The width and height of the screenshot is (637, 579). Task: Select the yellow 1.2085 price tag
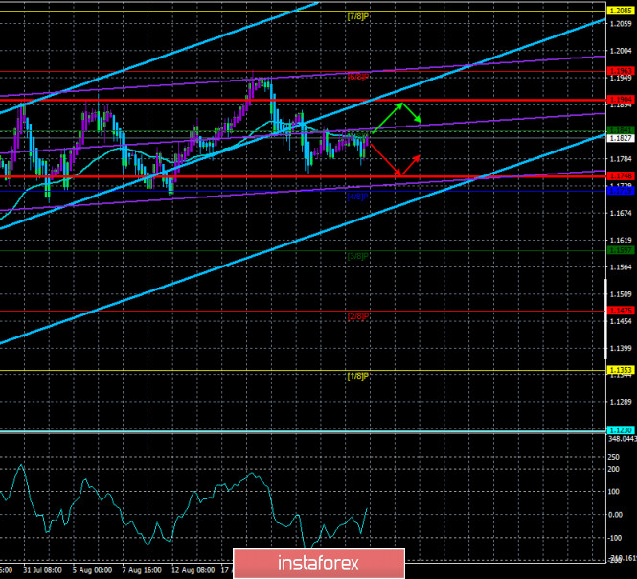[621, 11]
